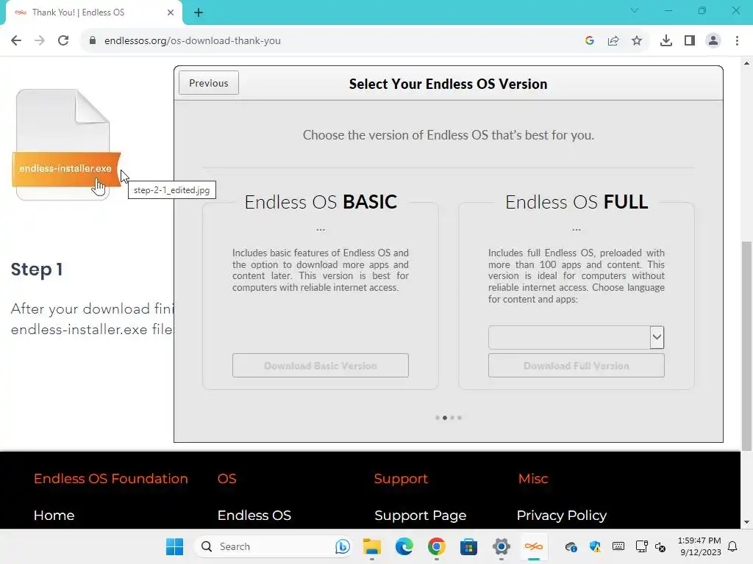View site security lock information
Viewport: 753px width, 564px height.
click(x=93, y=40)
